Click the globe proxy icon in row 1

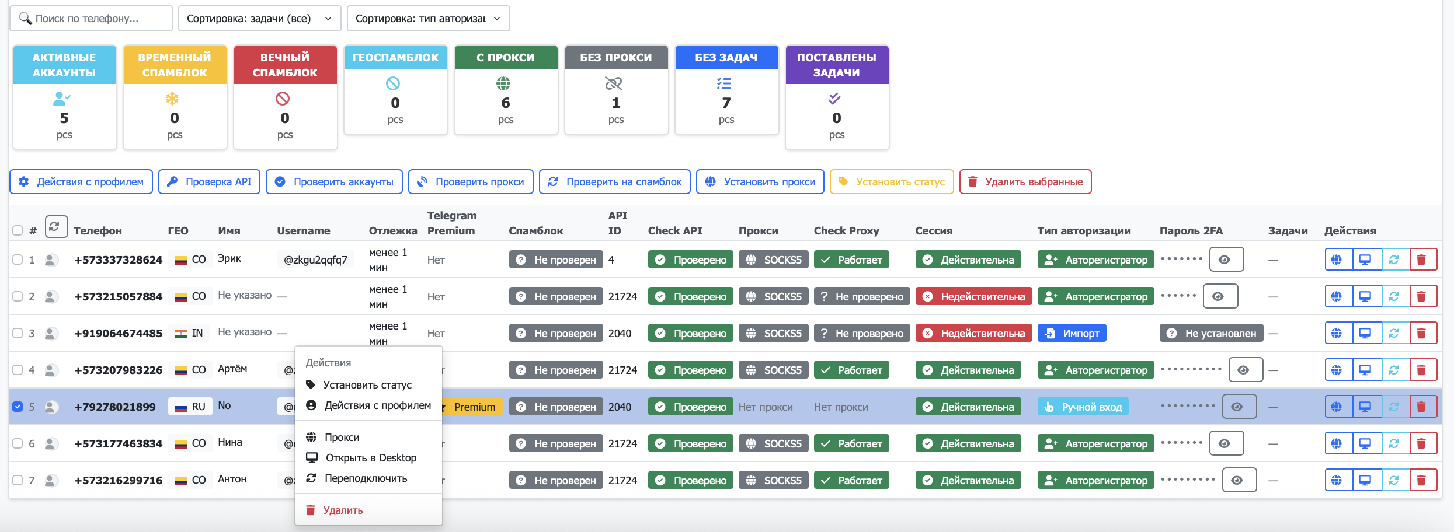pyautogui.click(x=1337, y=260)
